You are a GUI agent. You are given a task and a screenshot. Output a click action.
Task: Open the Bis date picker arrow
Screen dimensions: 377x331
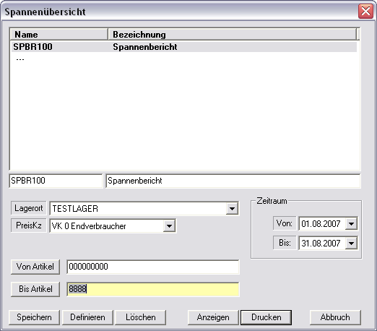point(351,244)
